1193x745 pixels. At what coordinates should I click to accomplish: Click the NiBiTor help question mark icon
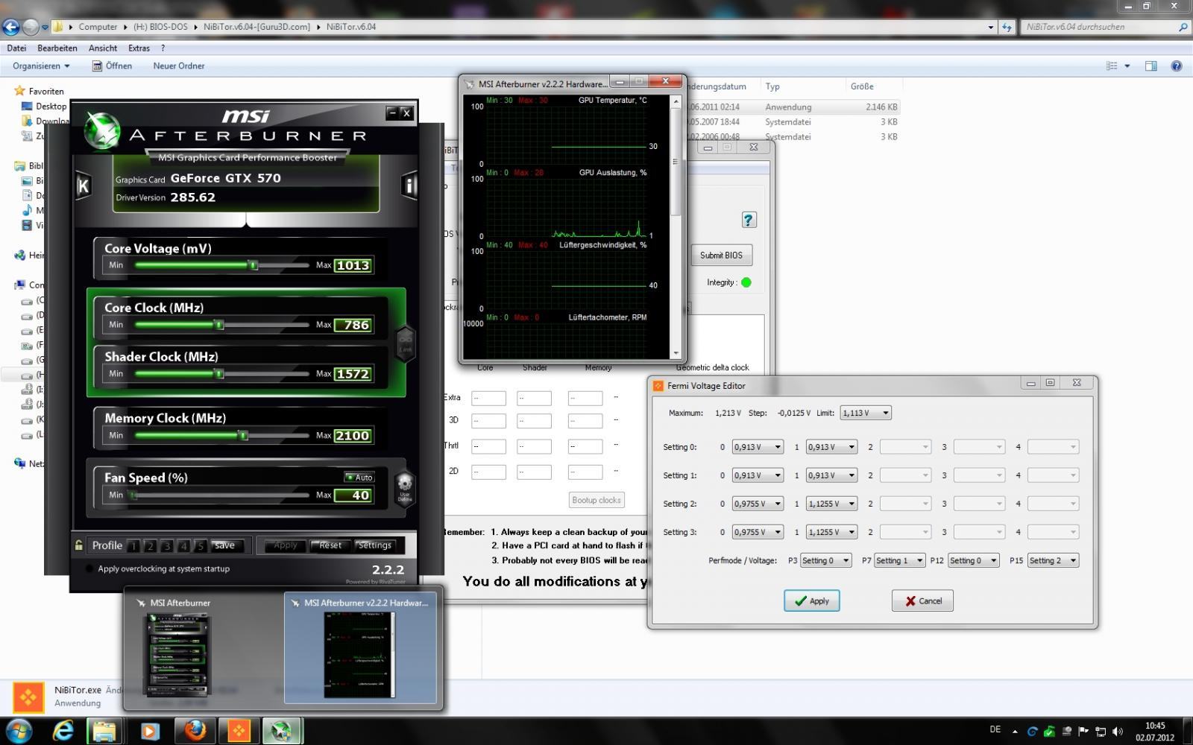coord(749,220)
